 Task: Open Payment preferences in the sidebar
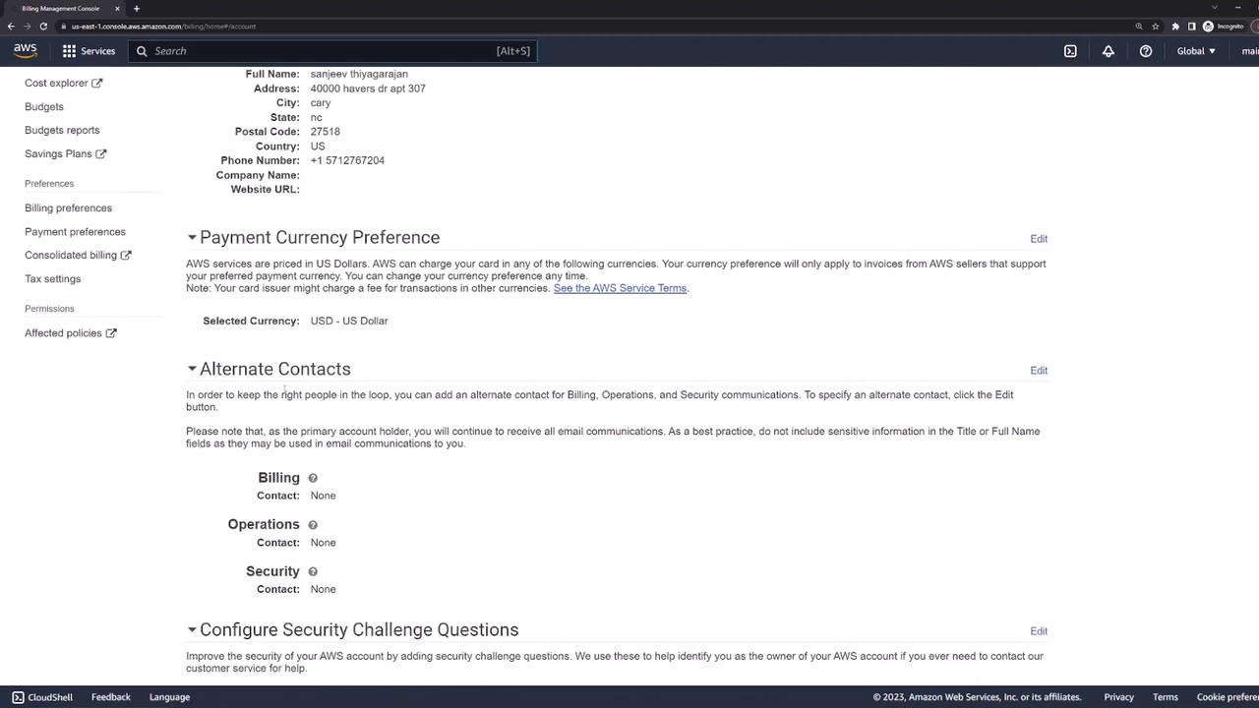pos(75,232)
